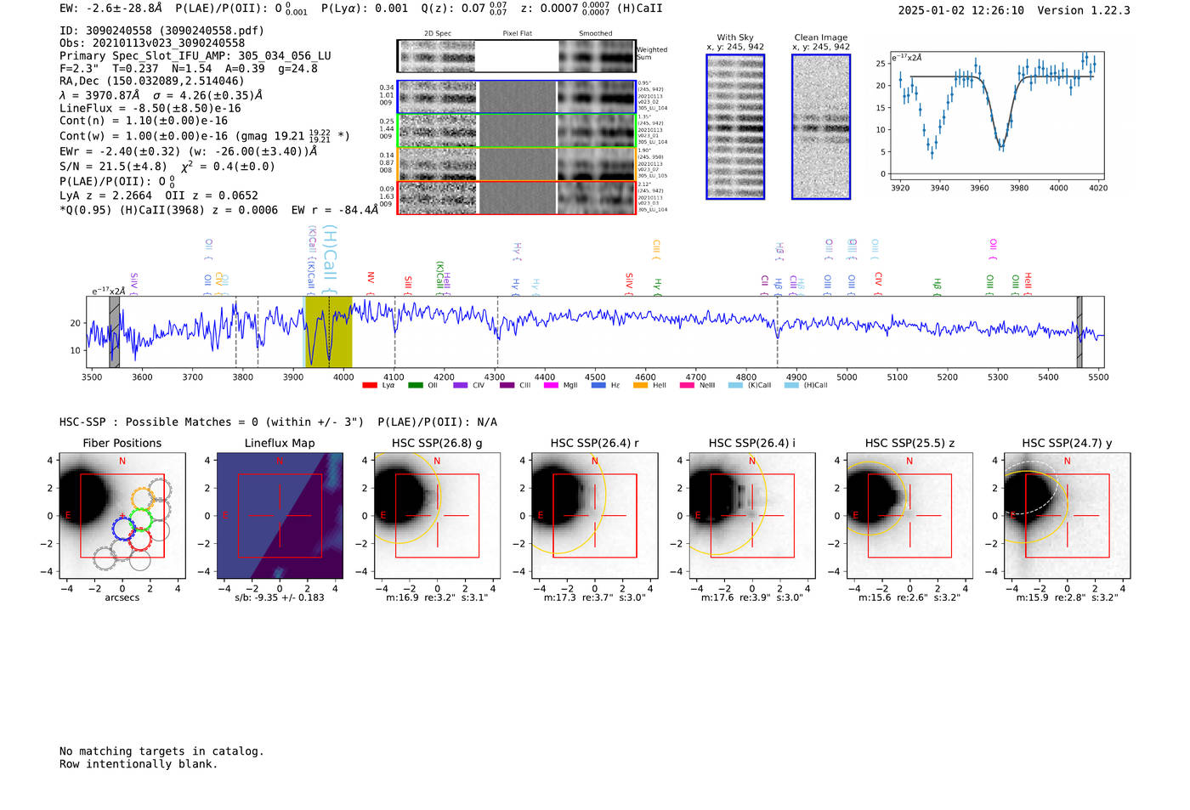Select the red-bordered 2D spectrum row
This screenshot has width=1190, height=810.
click(517, 197)
